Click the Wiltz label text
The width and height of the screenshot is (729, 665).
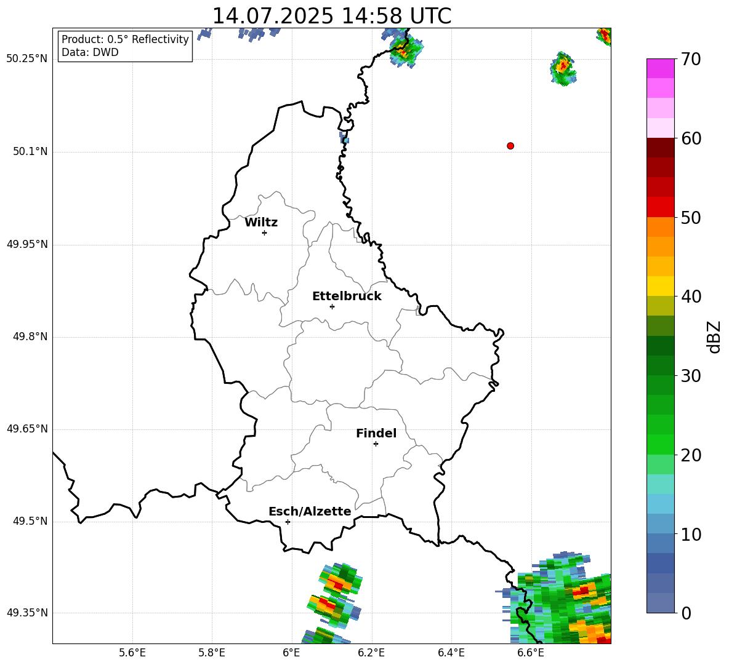coord(261,223)
